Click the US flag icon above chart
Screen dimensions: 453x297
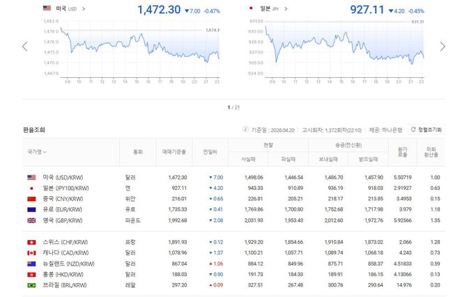tap(47, 8)
